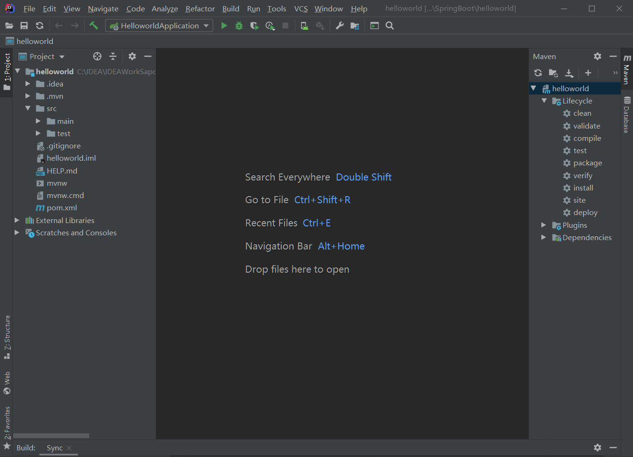Collapse the src folder
This screenshot has width=633, height=457.
pos(27,108)
